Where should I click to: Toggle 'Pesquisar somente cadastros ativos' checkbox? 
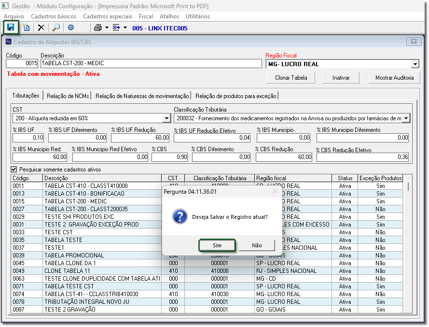(14, 170)
